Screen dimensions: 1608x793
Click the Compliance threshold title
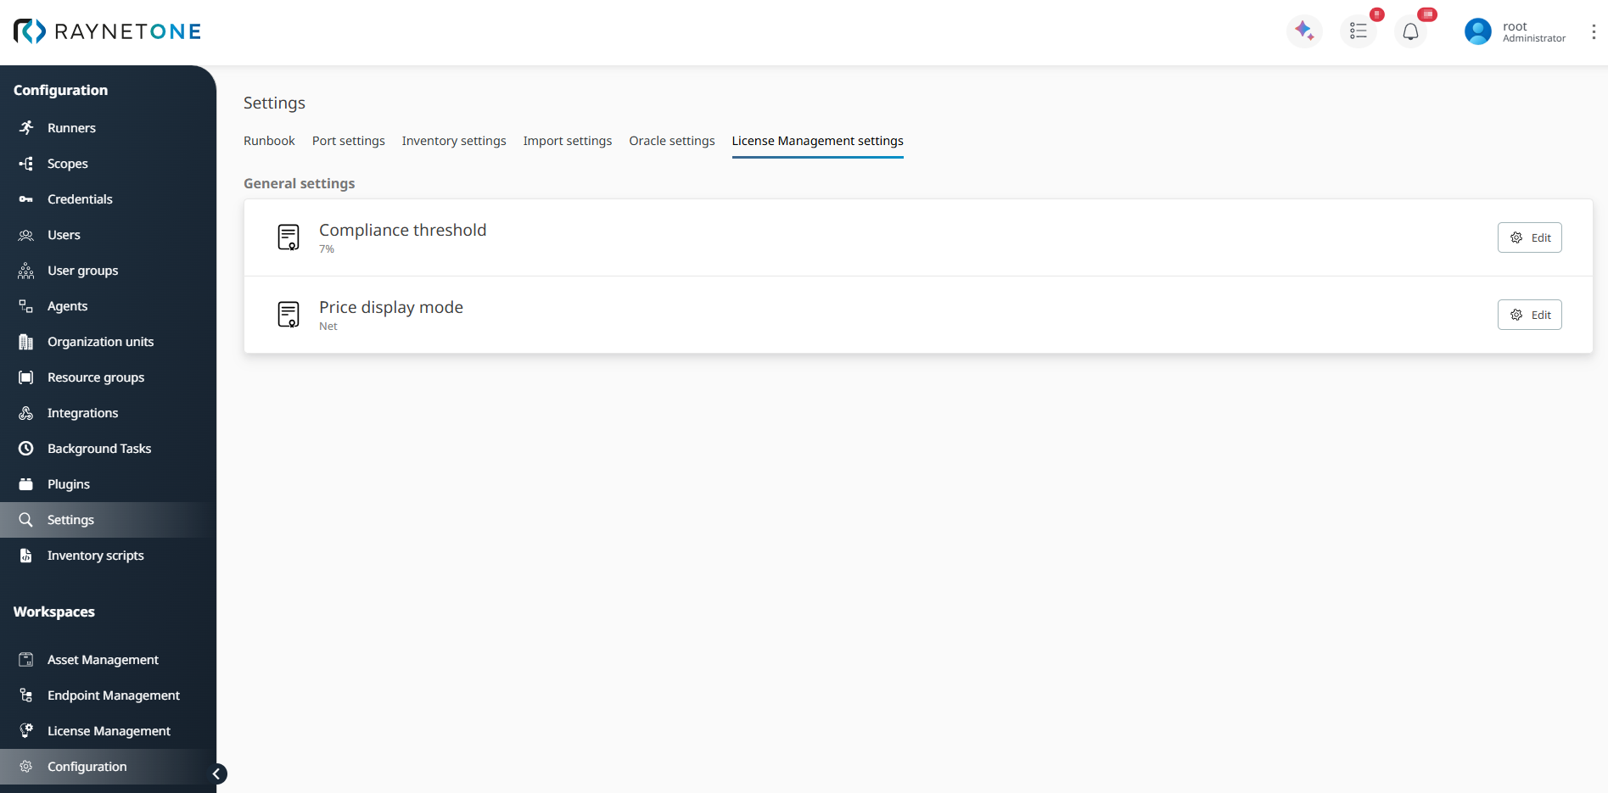click(402, 230)
